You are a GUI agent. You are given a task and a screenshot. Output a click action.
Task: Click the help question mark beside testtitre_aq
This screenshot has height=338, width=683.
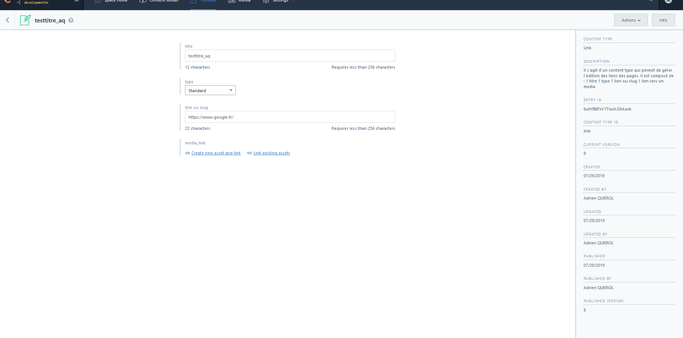(x=70, y=21)
